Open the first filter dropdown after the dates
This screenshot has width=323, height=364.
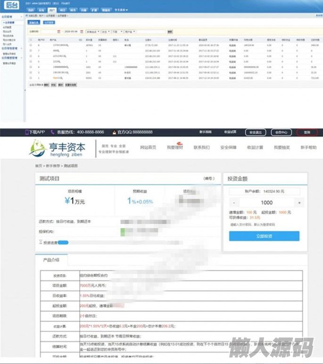(93, 32)
